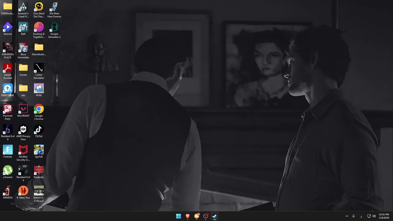Image resolution: width=393 pixels, height=221 pixels.
Task: Open the Windows Start menu
Action: (x=178, y=216)
